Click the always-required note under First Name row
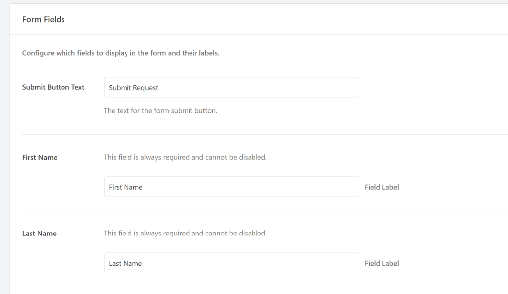This screenshot has height=294, width=508. tap(185, 157)
